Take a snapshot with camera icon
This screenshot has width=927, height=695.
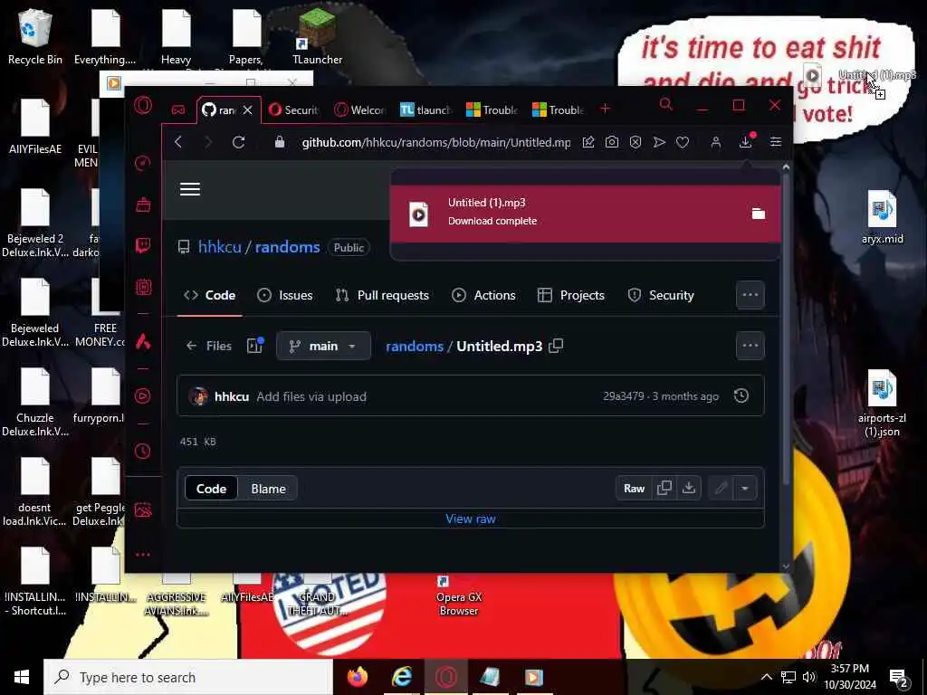point(612,142)
